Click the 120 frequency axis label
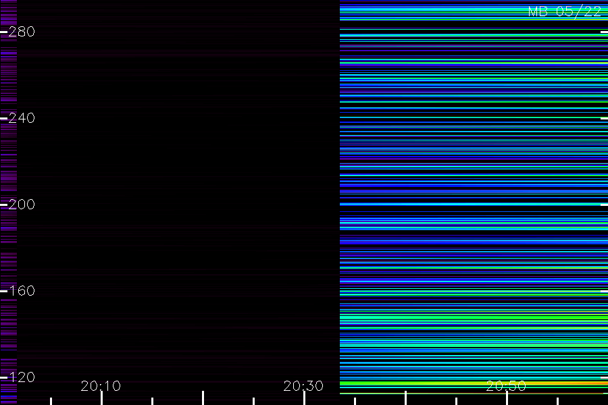The width and height of the screenshot is (608, 405). (22, 377)
